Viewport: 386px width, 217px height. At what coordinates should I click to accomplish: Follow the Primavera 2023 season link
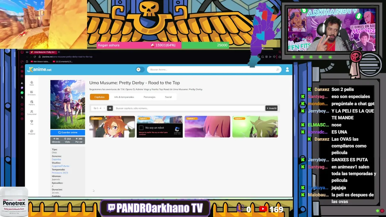[60, 173]
